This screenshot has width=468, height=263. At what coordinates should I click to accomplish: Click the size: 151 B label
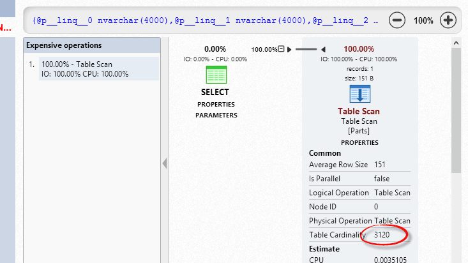pyautogui.click(x=359, y=79)
